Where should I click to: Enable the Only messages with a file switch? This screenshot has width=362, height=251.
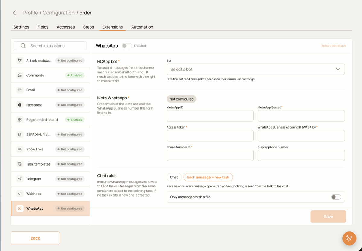(x=336, y=197)
